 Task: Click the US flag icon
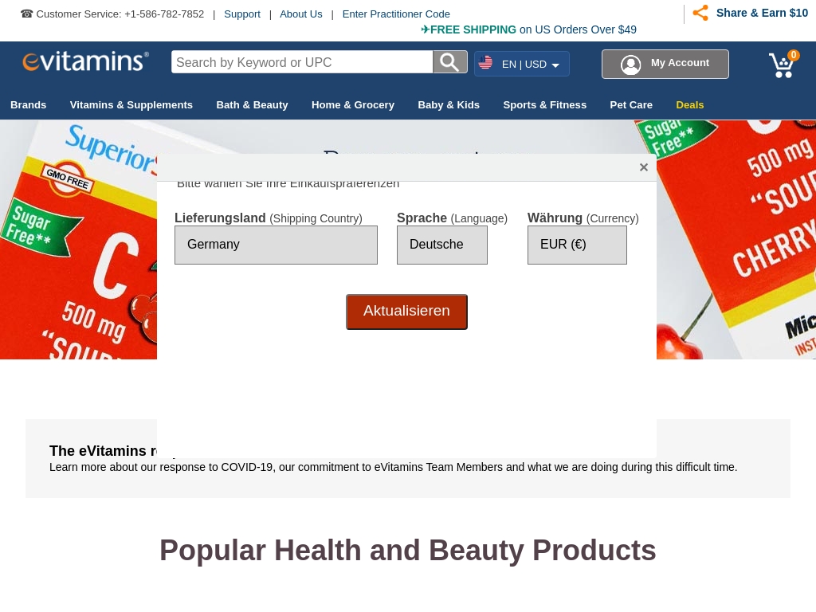click(485, 63)
